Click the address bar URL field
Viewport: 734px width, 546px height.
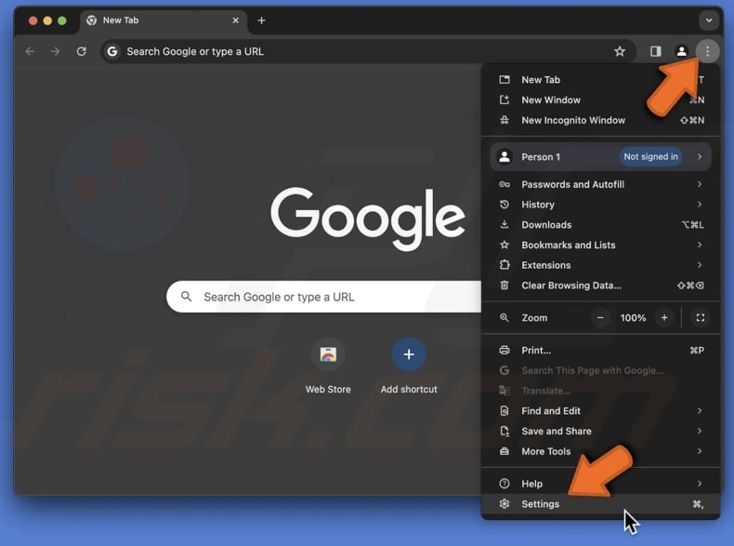369,51
